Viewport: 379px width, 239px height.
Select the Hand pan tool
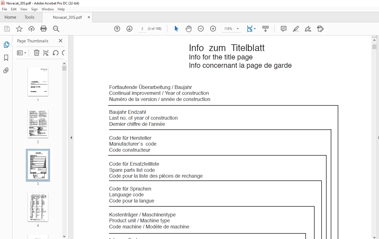tap(189, 29)
